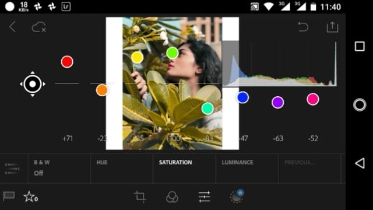Tap Android home circle button
Viewport: 373px width, 210px height.
(x=360, y=105)
